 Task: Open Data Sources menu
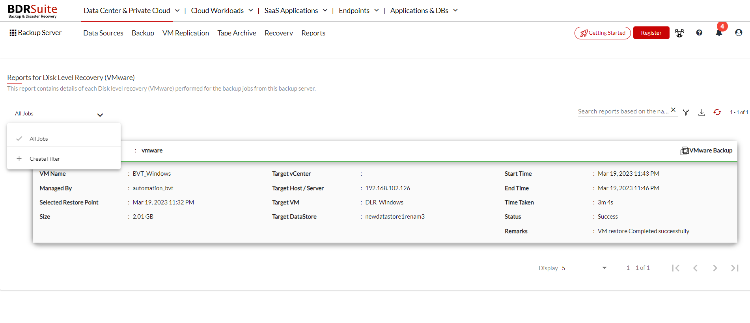103,33
